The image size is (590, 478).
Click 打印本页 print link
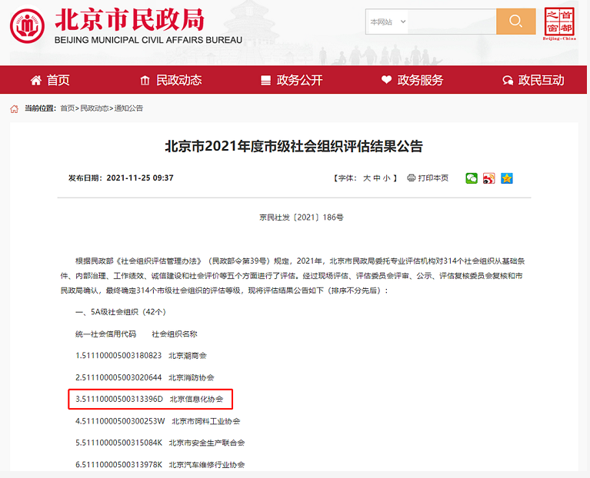pyautogui.click(x=433, y=178)
